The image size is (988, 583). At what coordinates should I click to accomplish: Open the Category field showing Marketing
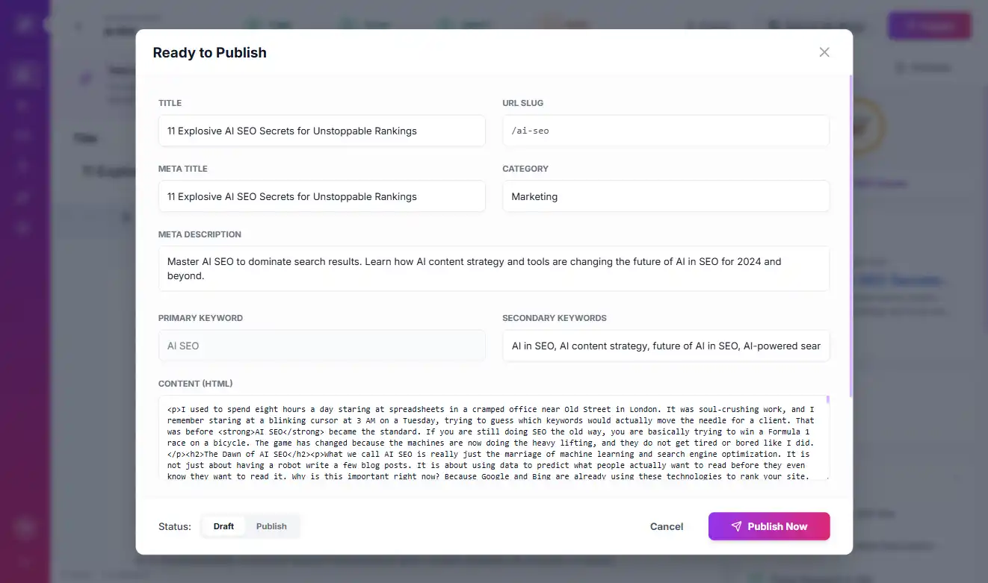click(x=665, y=196)
